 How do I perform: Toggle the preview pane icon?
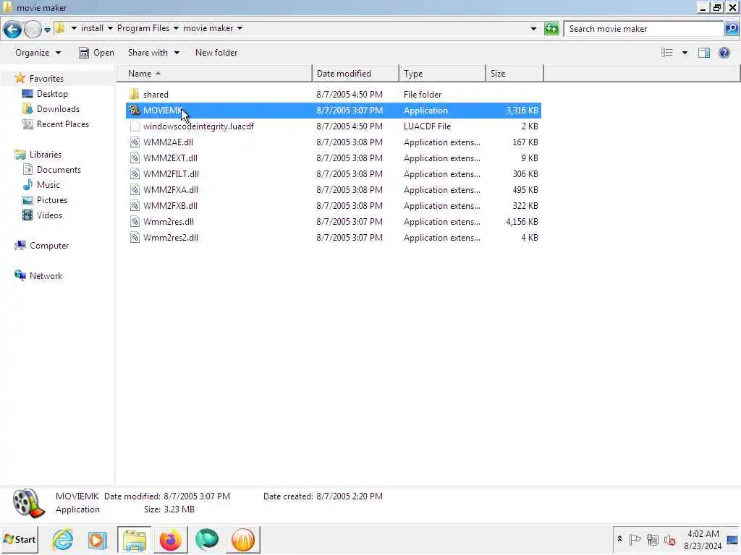point(703,52)
